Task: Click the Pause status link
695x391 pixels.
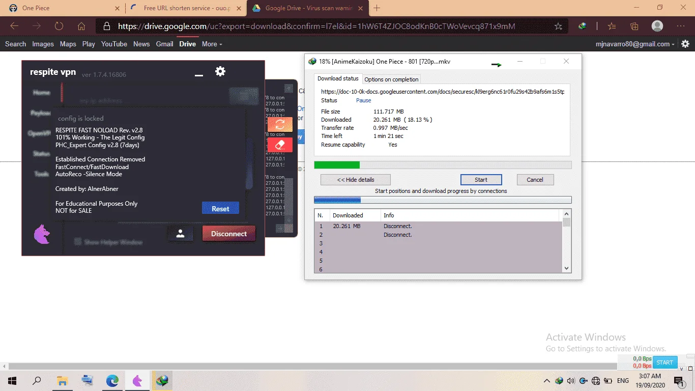Action: tap(363, 100)
